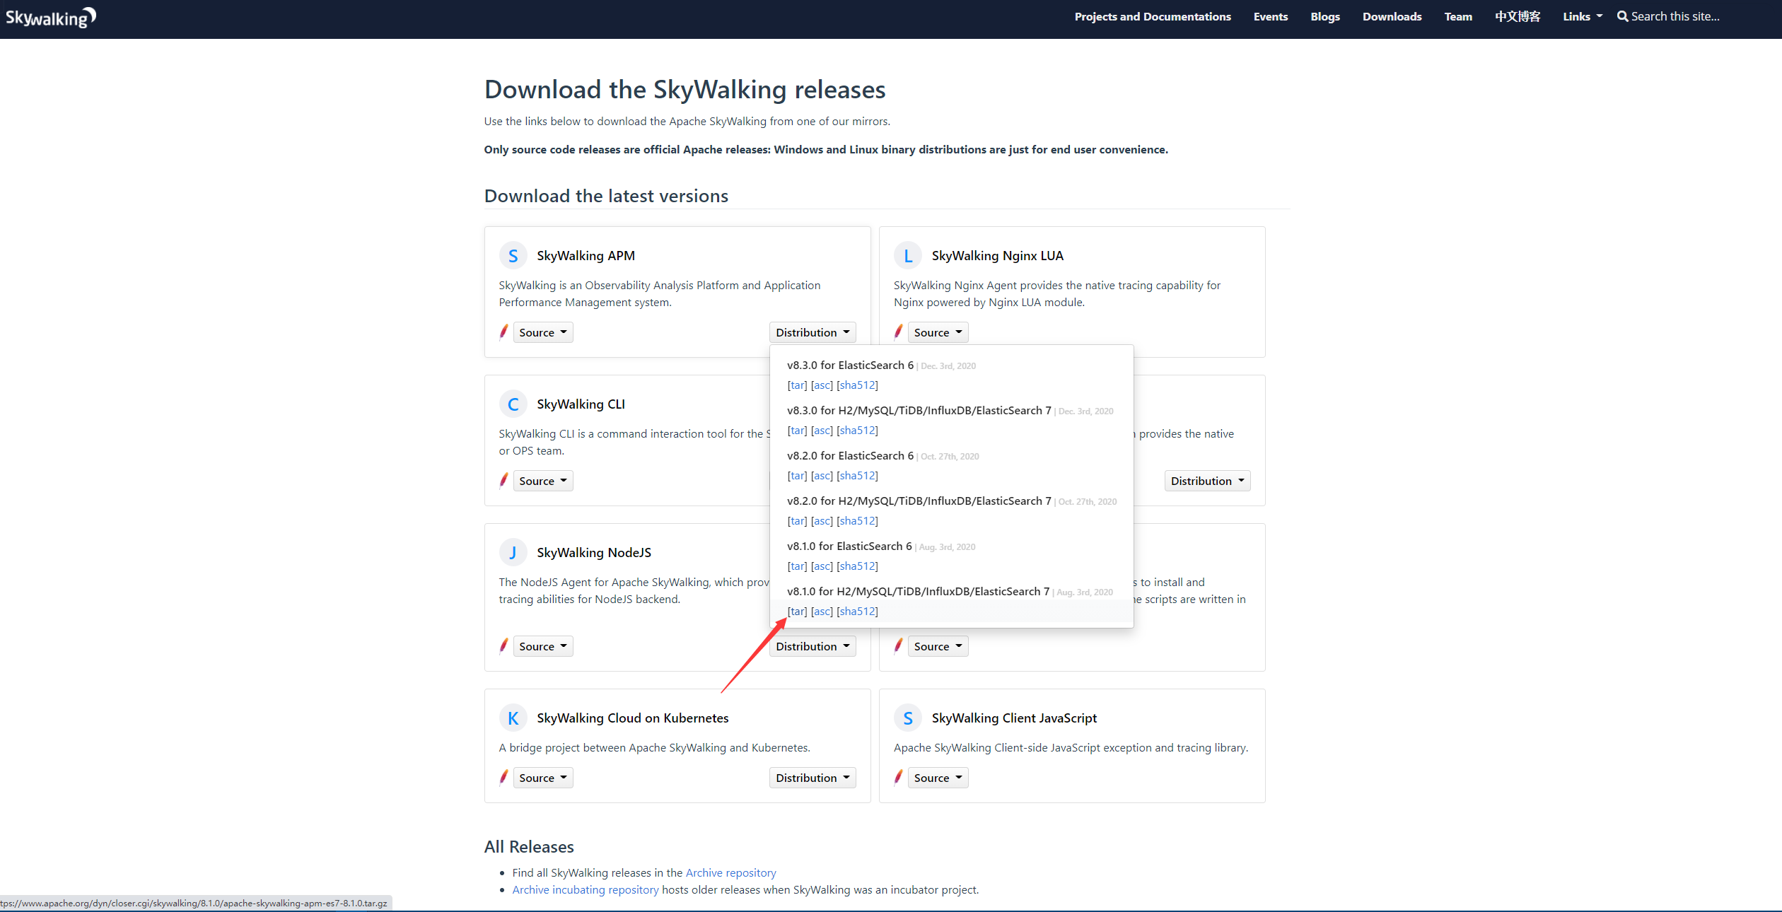Open asc for v8.1.0 H2/MySQL/TiDB/InfluxDB/ElasticSearch 7
This screenshot has height=912, width=1782.
[822, 612]
